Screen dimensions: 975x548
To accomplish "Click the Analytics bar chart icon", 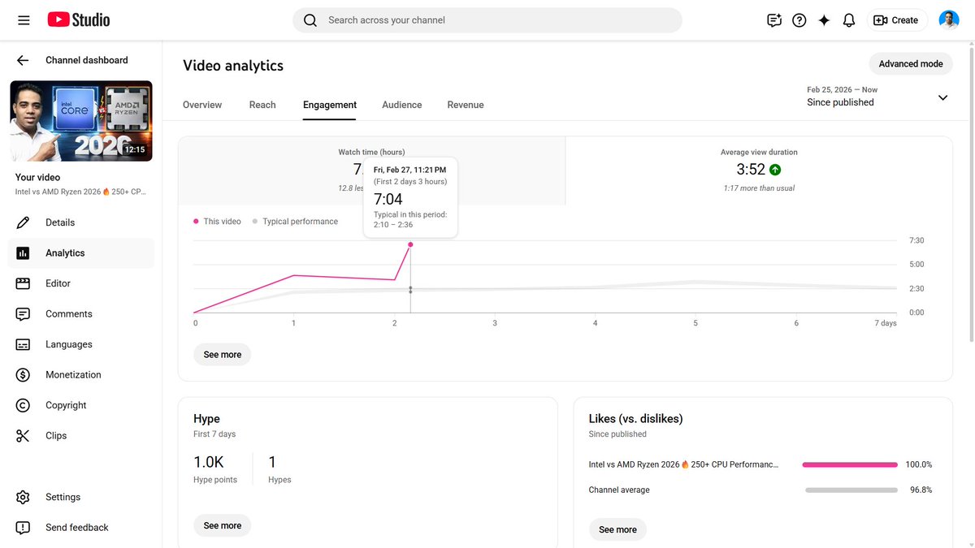I will point(23,253).
